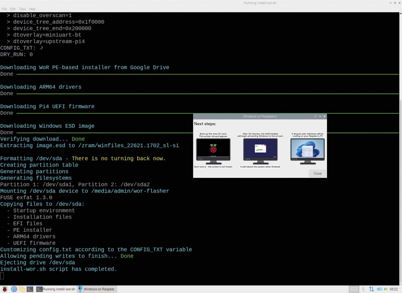Image resolution: width=402 pixels, height=293 pixels.
Task: Open the Tabs menu
Action: [22, 9]
